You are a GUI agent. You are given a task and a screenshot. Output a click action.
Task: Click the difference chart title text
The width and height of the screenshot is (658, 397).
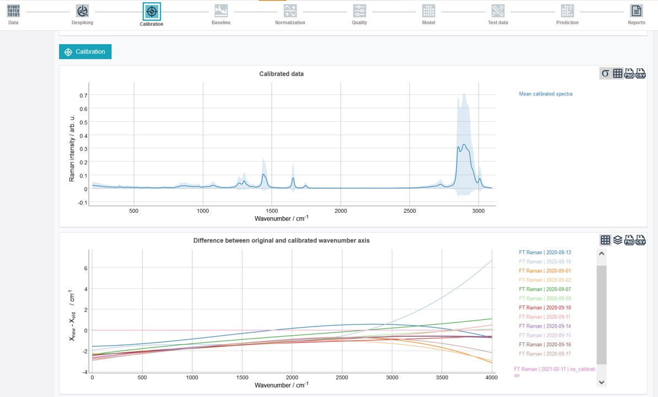point(281,240)
